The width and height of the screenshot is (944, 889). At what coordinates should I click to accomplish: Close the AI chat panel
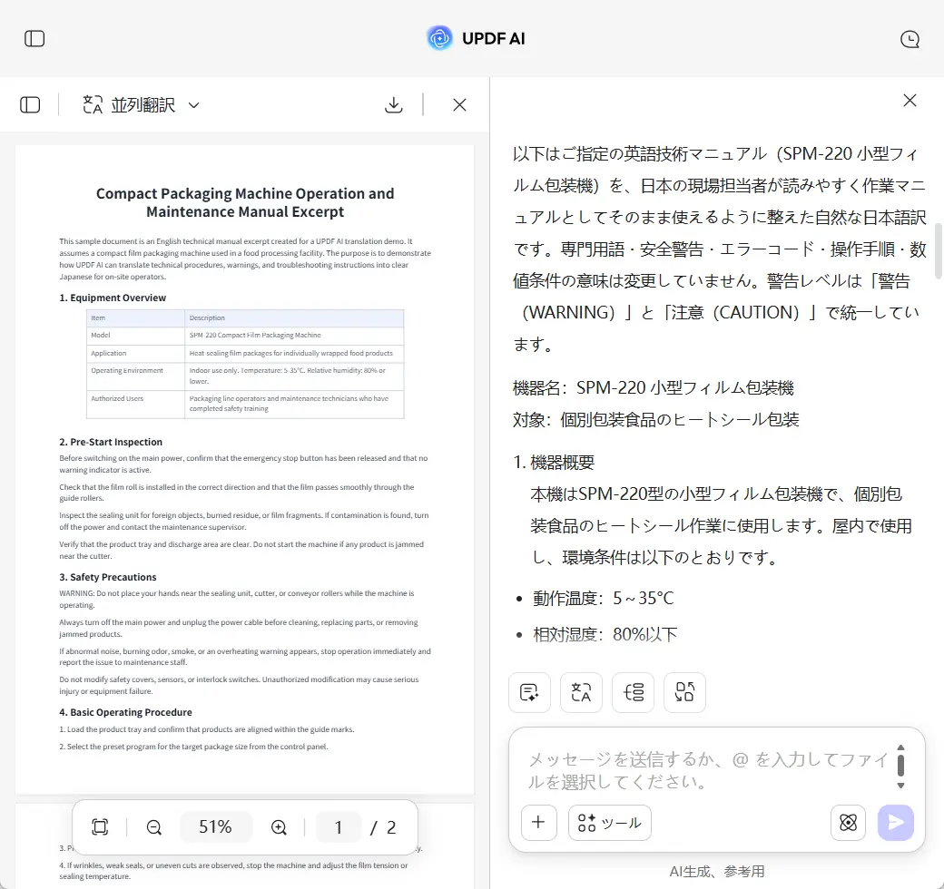pyautogui.click(x=910, y=100)
